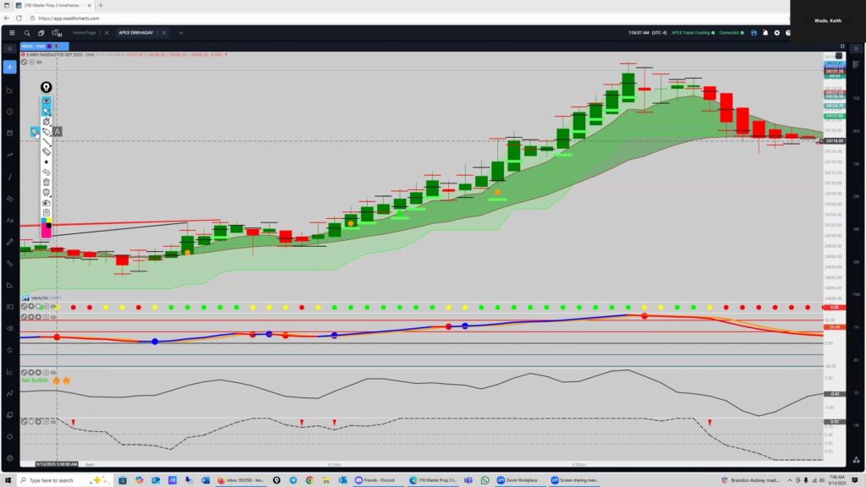Click the blue plus add button

(9, 67)
